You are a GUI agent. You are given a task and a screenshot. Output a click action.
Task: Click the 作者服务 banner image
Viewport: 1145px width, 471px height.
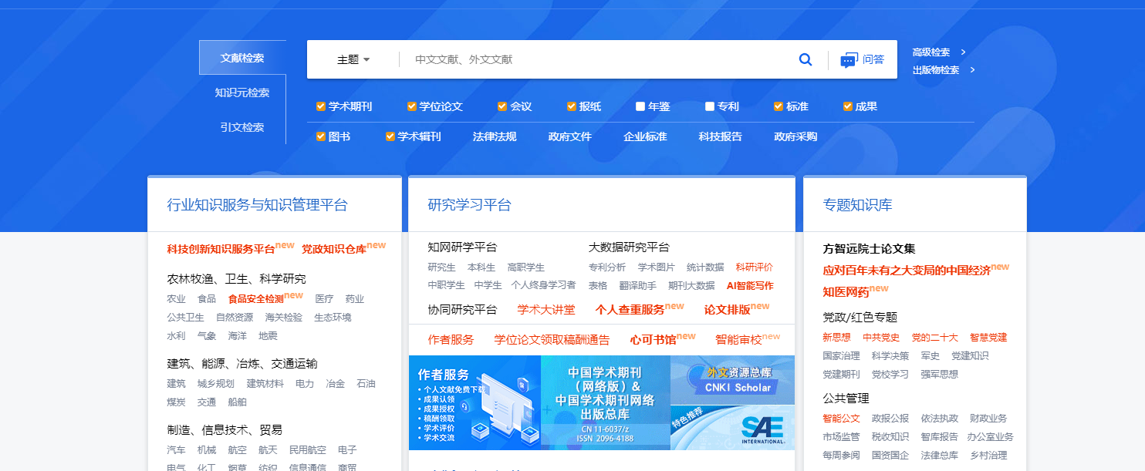click(475, 402)
